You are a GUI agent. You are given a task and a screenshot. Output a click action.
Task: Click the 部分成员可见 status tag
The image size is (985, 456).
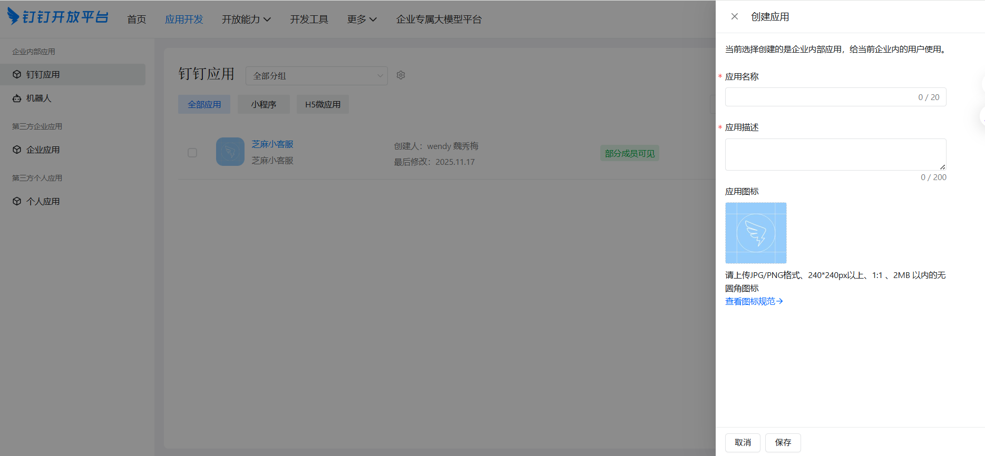tap(630, 153)
